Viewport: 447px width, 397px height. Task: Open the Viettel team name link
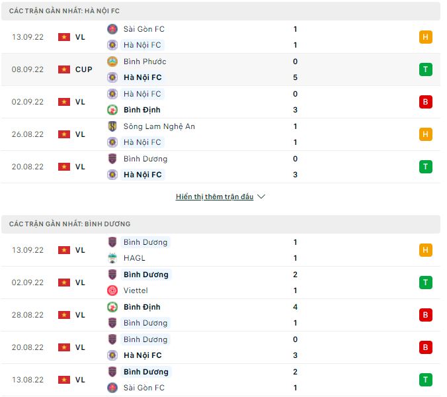(x=136, y=290)
